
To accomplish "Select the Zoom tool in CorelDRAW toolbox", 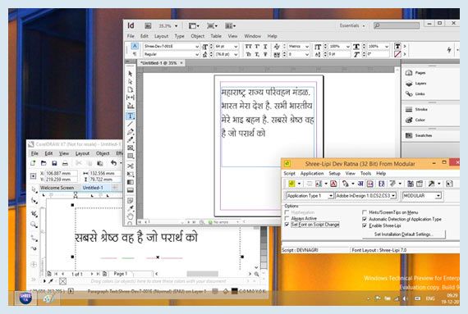I will pos(34,225).
